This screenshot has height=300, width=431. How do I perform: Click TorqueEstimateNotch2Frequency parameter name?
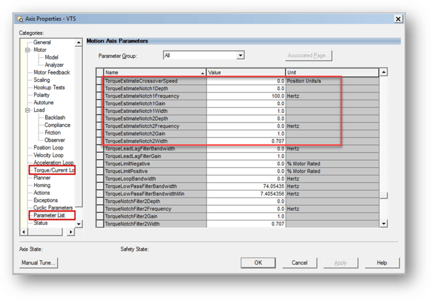click(x=142, y=126)
